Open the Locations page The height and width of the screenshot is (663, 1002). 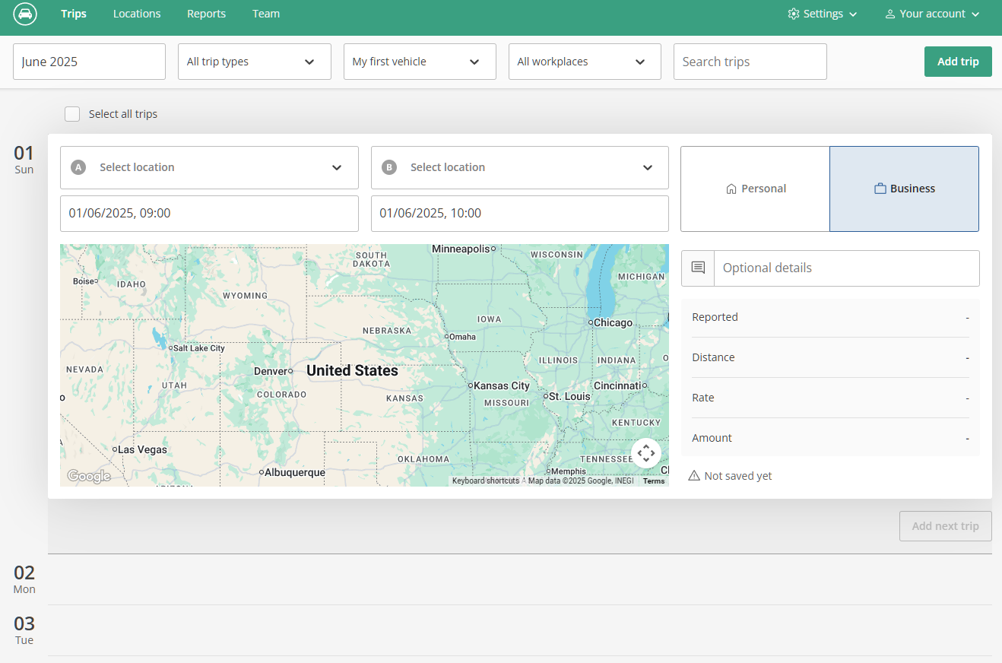click(137, 14)
